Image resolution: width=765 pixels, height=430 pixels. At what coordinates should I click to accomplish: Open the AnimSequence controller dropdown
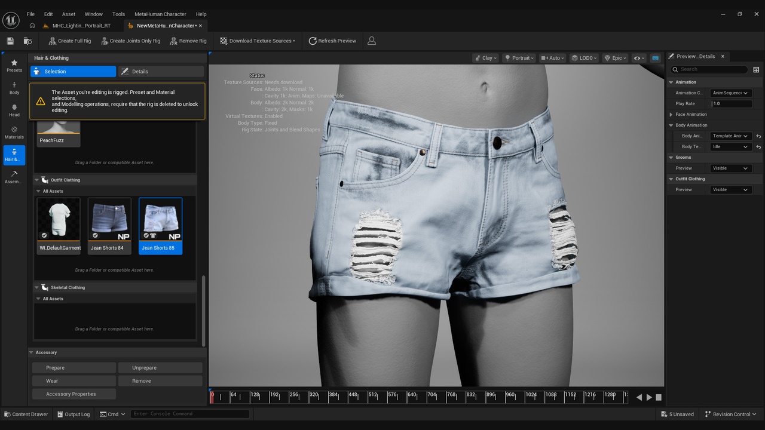tap(730, 93)
